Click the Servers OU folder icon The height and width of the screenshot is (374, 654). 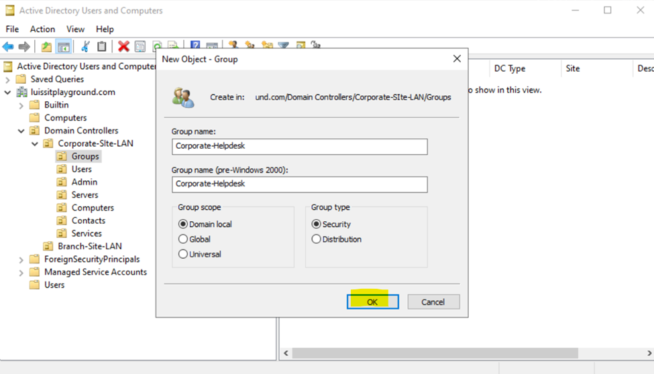pyautogui.click(x=62, y=195)
